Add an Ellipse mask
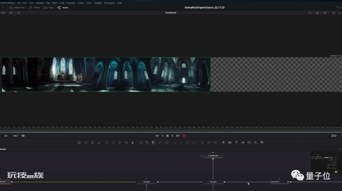This screenshot has height=191, width=342. click(x=181, y=142)
